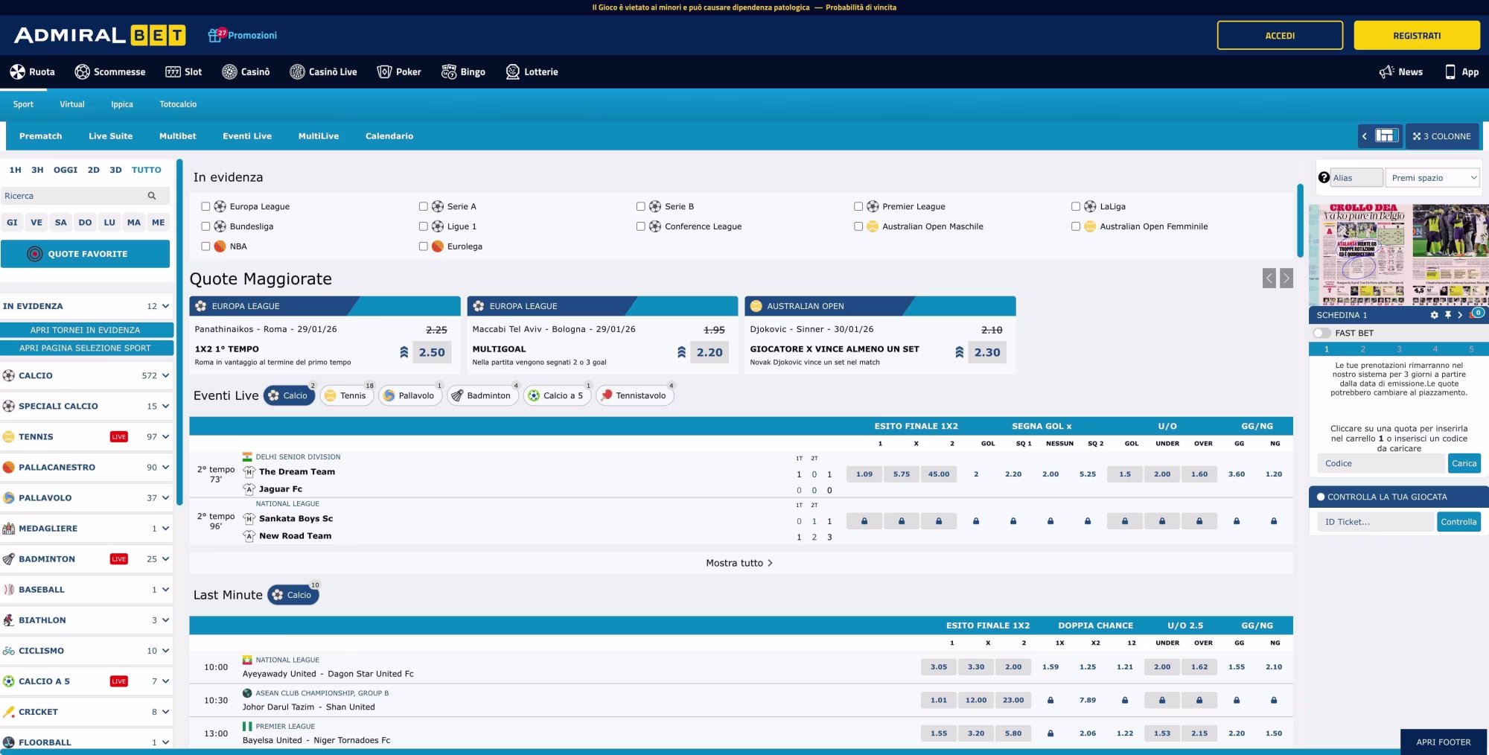Expand the BASEBALL category chevron
Screen dimensions: 1489x755
[x=165, y=590]
